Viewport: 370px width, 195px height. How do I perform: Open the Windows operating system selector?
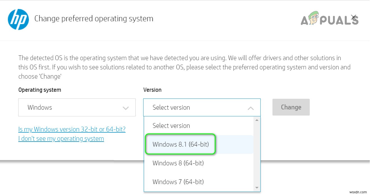[77, 107]
